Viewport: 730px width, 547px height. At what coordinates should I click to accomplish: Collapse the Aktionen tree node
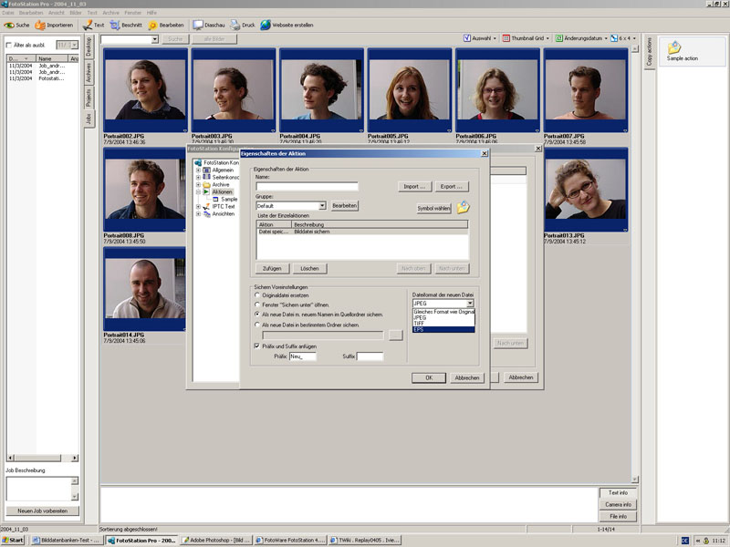[198, 191]
